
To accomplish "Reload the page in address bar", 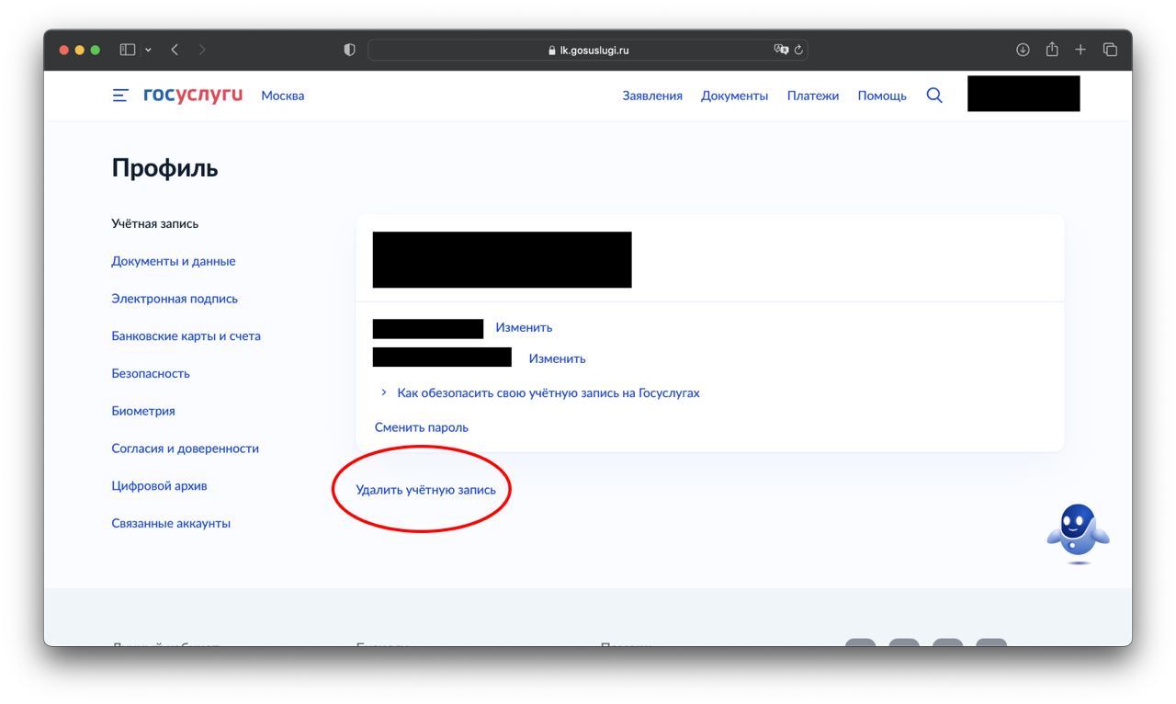I will (x=799, y=50).
